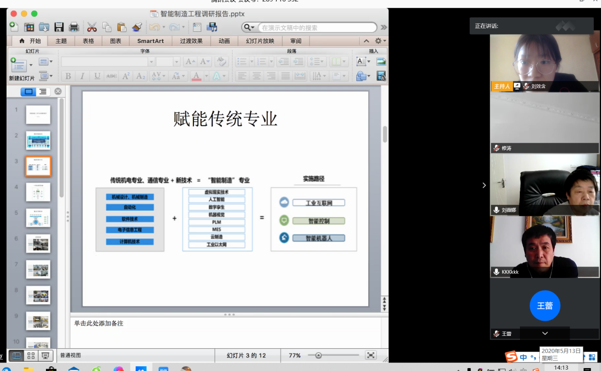Viewport: 601px width, 371px height.
Task: Switch to the SmartArt tab
Action: point(150,41)
